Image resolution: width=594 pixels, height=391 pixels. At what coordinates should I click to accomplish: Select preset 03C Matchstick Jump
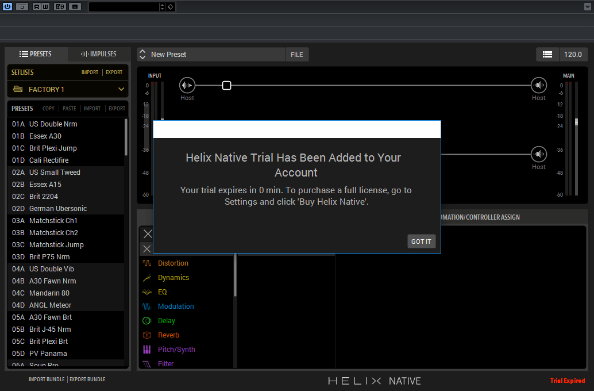tap(65, 245)
